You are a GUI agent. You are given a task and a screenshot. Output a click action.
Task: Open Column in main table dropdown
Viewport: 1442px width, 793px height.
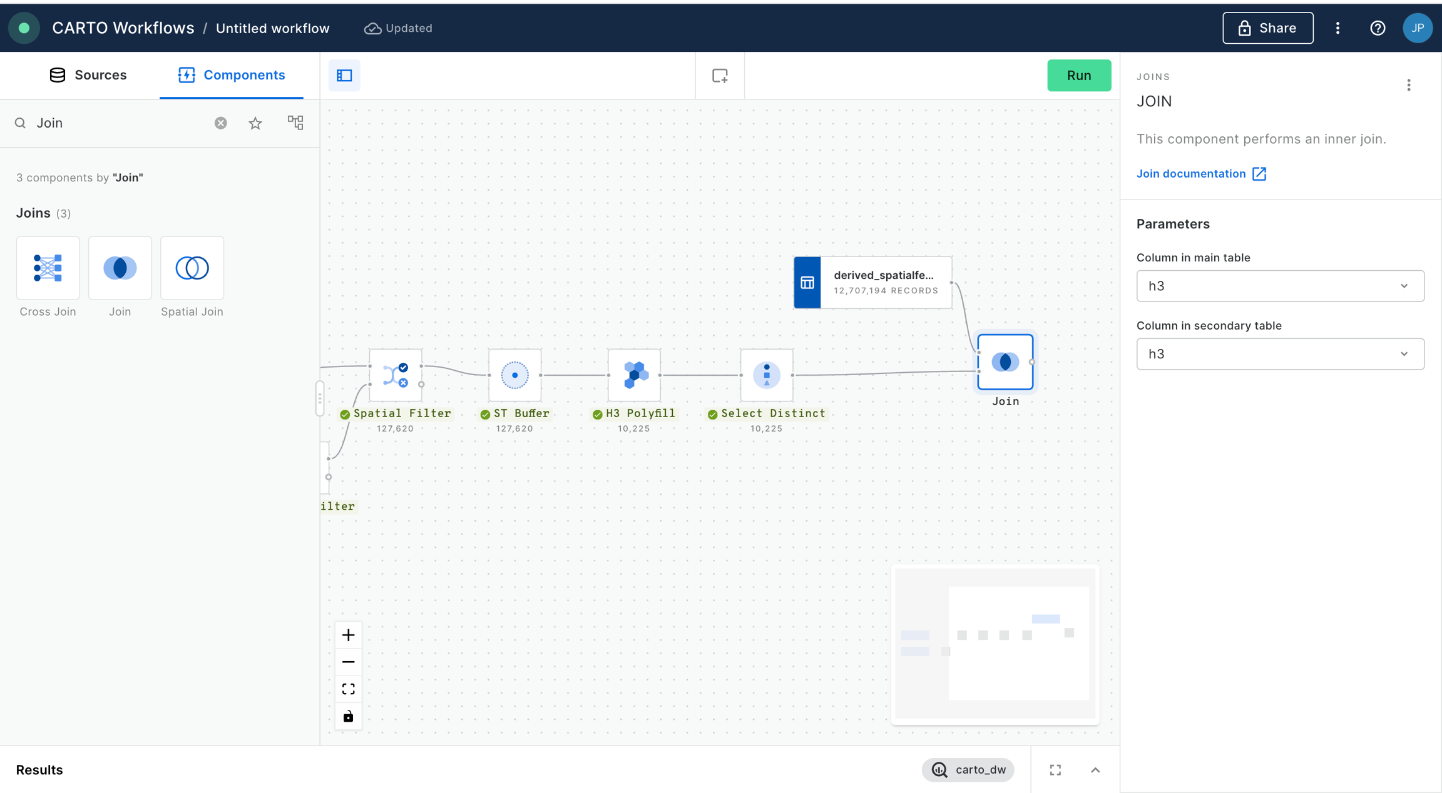click(1280, 286)
